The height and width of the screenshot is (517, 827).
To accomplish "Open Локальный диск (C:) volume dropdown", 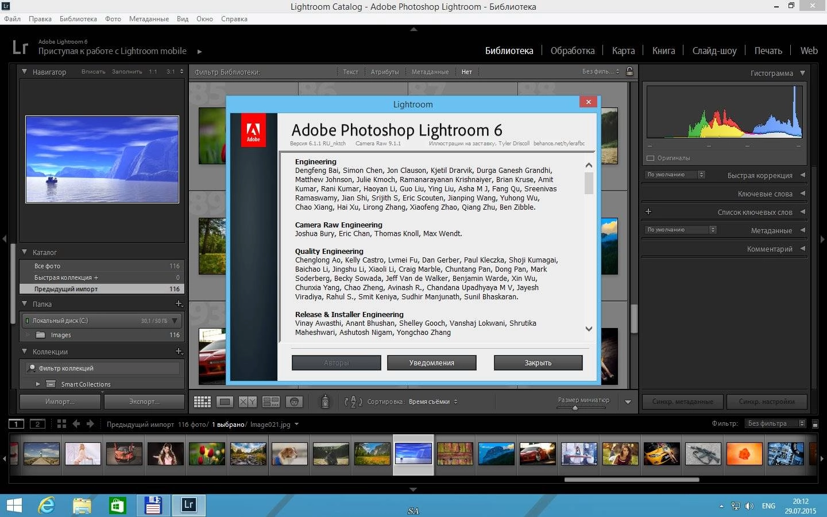I will point(175,321).
